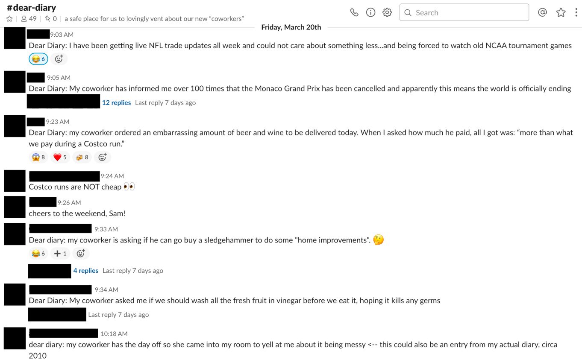
Task: Open channel details with the info icon
Action: click(371, 12)
